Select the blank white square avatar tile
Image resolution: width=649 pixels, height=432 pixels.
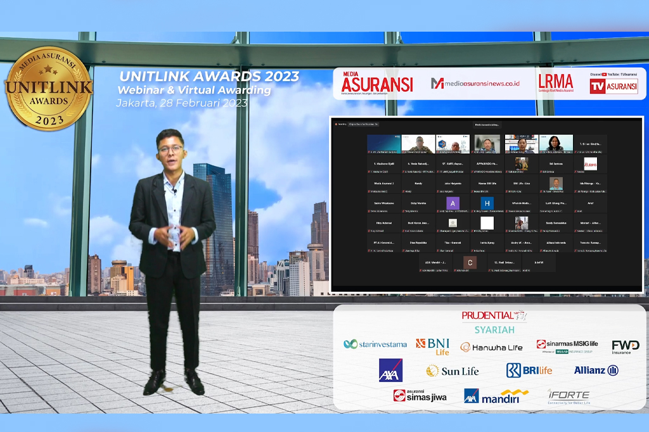487,224
